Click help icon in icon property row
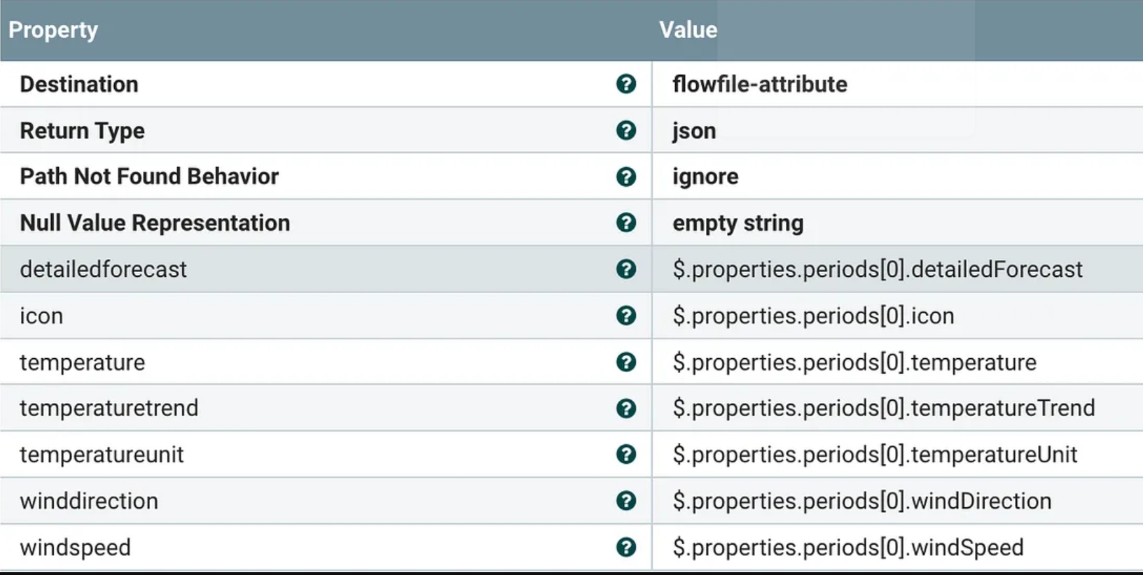 [x=626, y=315]
